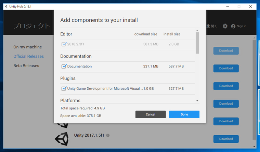Click the Documentation row label
The image size is (260, 152).
[x=79, y=66]
